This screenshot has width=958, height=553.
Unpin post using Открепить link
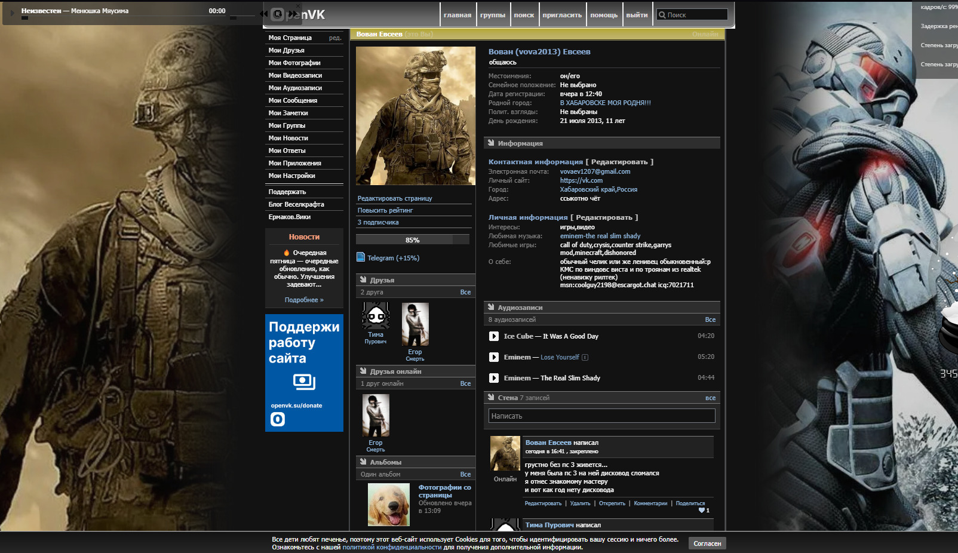click(612, 503)
